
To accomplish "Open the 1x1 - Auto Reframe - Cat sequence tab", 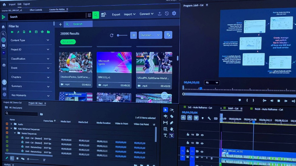I will pos(200,108).
